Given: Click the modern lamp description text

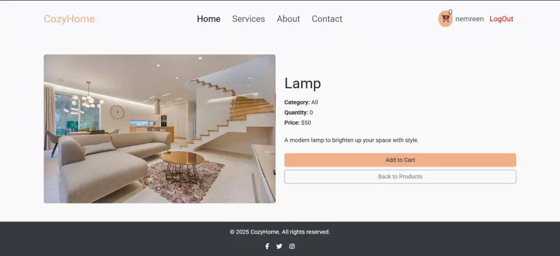Looking at the screenshot, I should pyautogui.click(x=352, y=140).
